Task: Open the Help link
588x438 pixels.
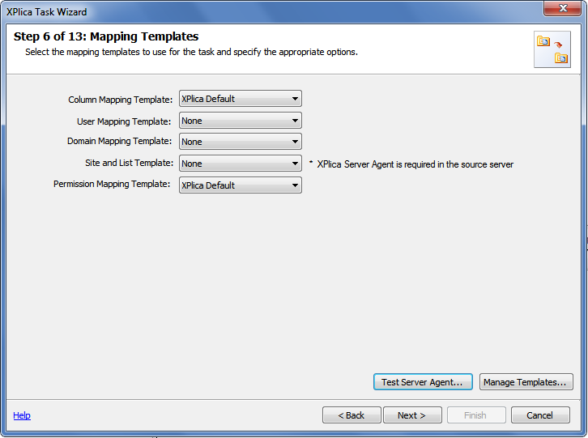Action: [x=22, y=415]
